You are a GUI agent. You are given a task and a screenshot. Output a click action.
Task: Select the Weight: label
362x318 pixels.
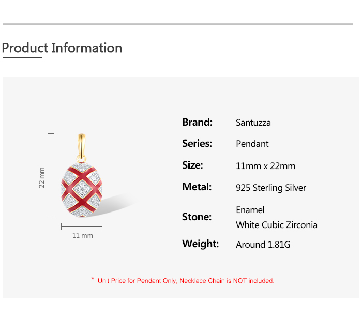[x=201, y=244]
